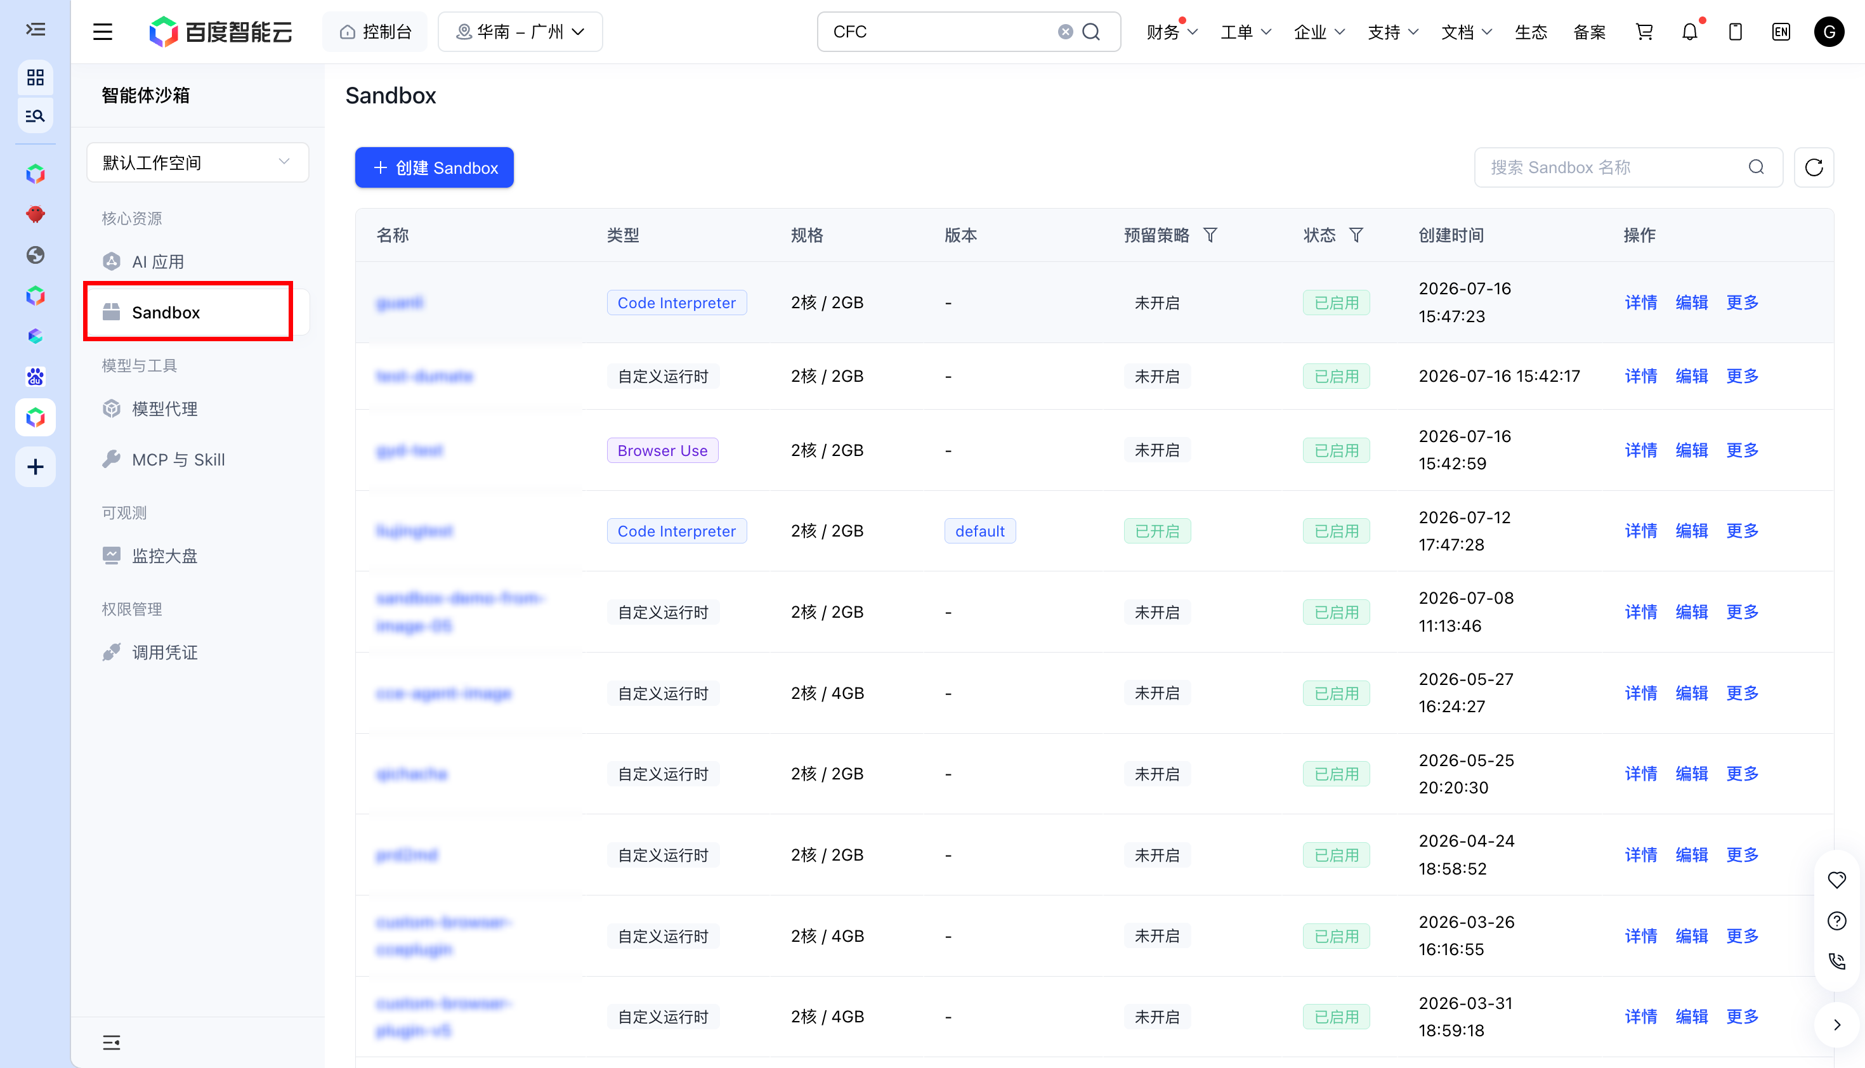Viewport: 1865px width, 1068px height.
Task: Open the phone contact icon on the right edge
Action: click(1837, 961)
